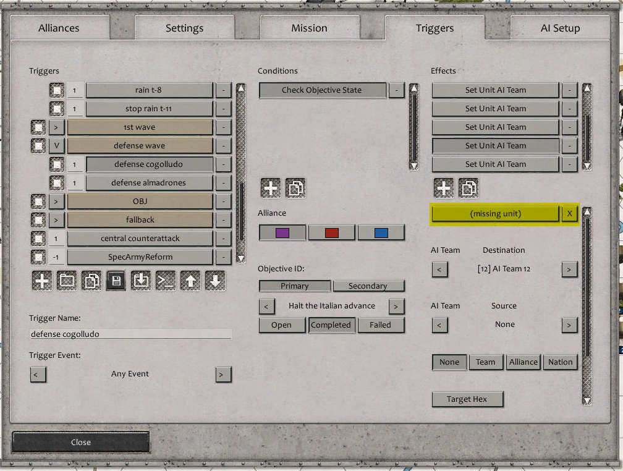Choose next destination AI Team after 12
Viewport: 623px width, 471px height.
tap(569, 269)
